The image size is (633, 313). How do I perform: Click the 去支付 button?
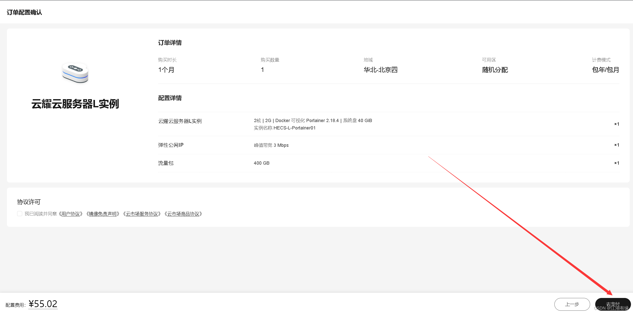(x=613, y=304)
